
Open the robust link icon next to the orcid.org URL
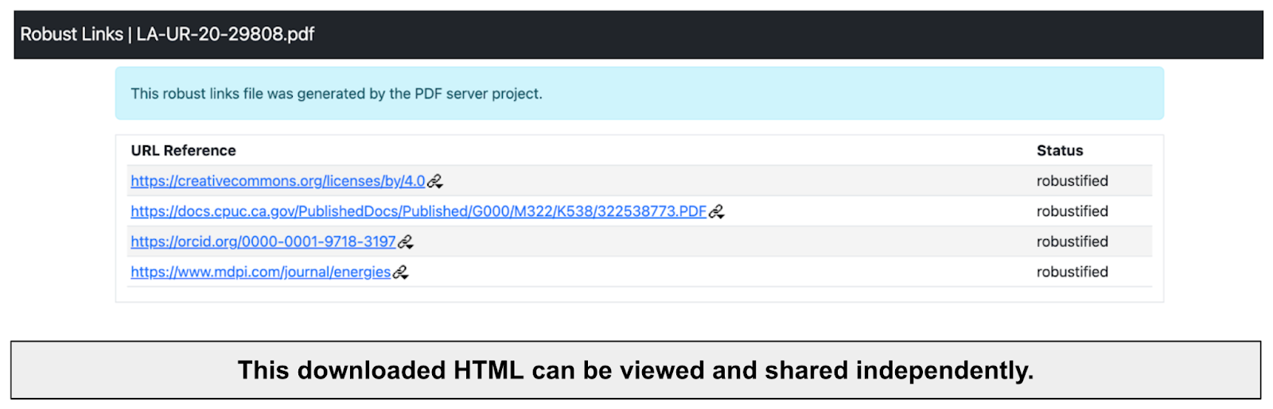405,242
